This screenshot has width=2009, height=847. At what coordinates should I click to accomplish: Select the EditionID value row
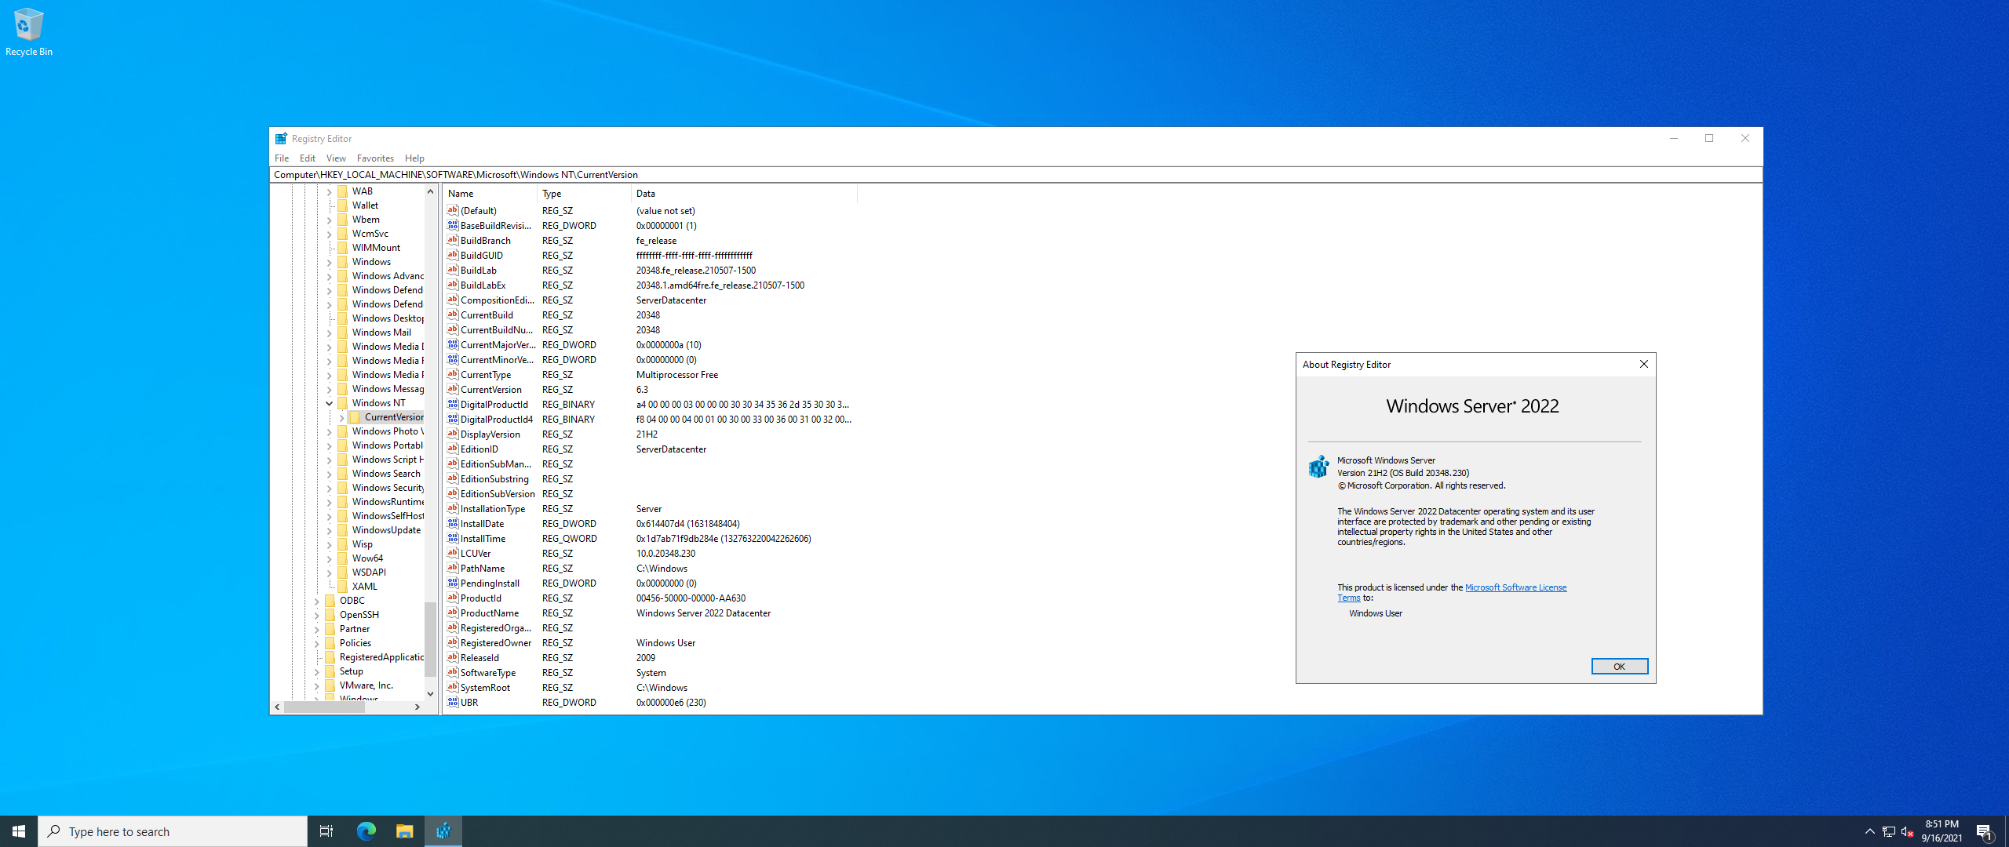[x=651, y=449]
